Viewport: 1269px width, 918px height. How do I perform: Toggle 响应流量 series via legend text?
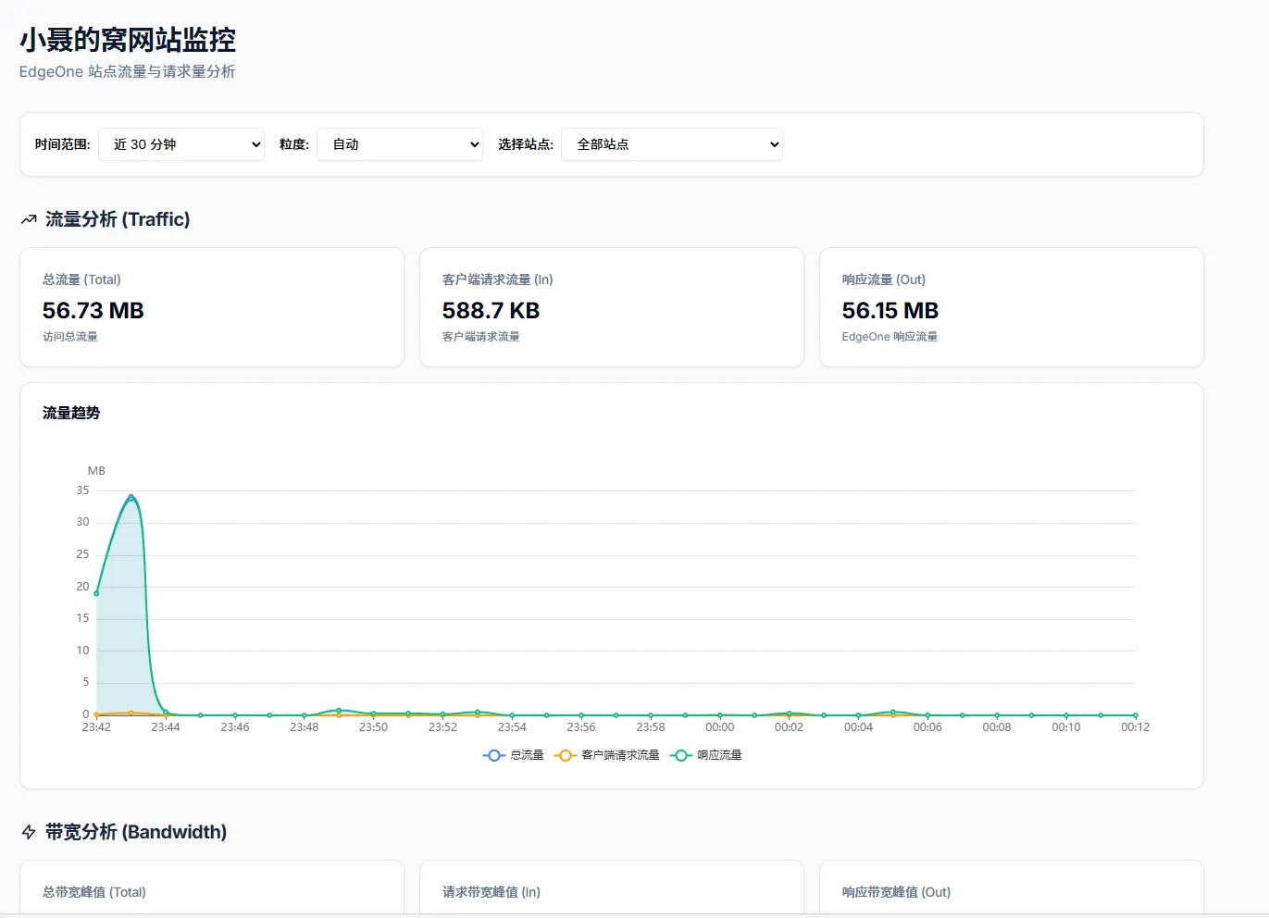click(x=719, y=755)
